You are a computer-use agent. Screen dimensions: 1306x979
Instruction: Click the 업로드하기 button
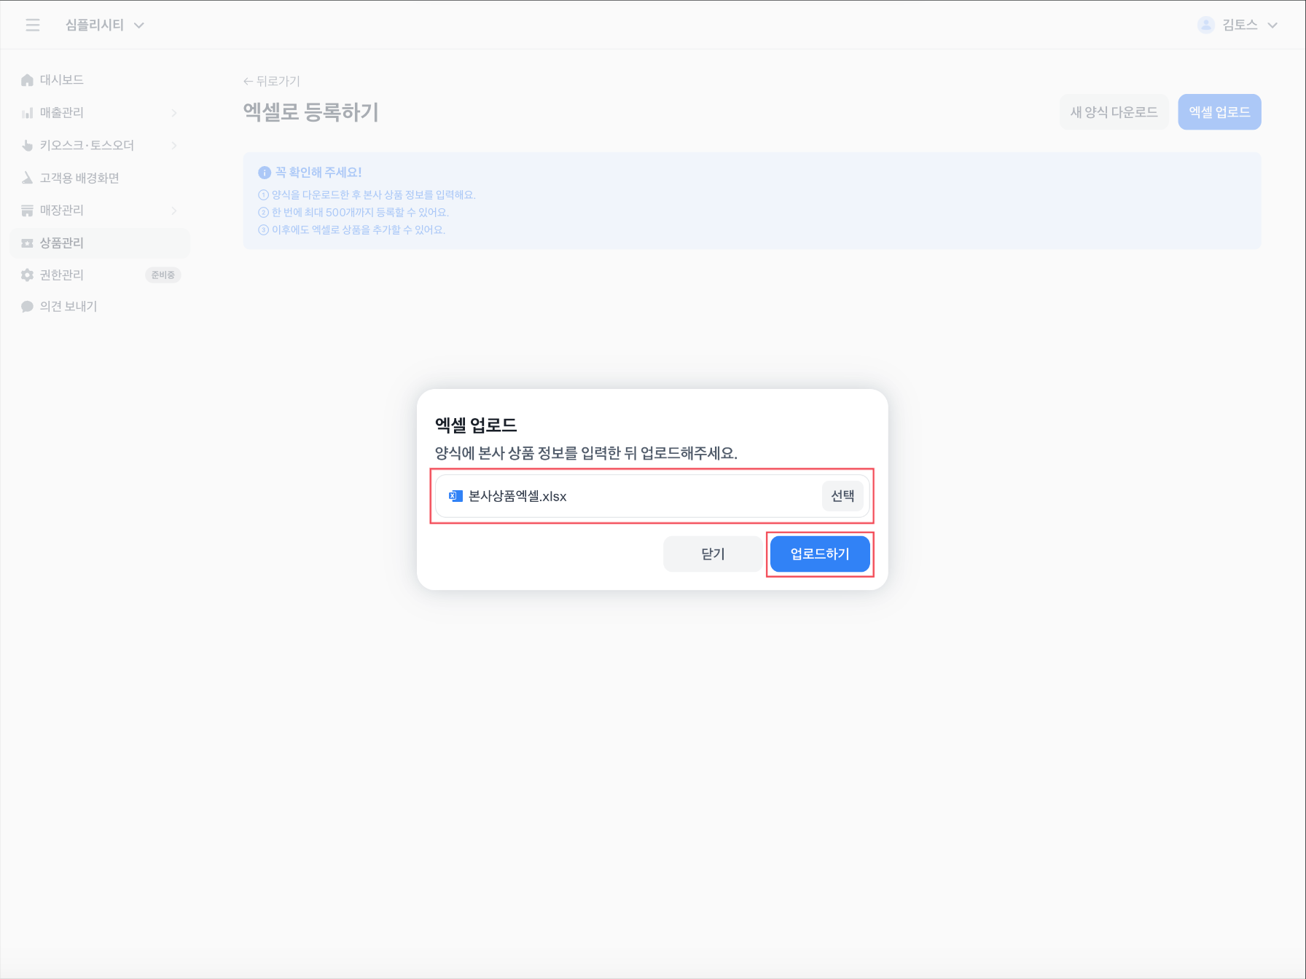820,554
